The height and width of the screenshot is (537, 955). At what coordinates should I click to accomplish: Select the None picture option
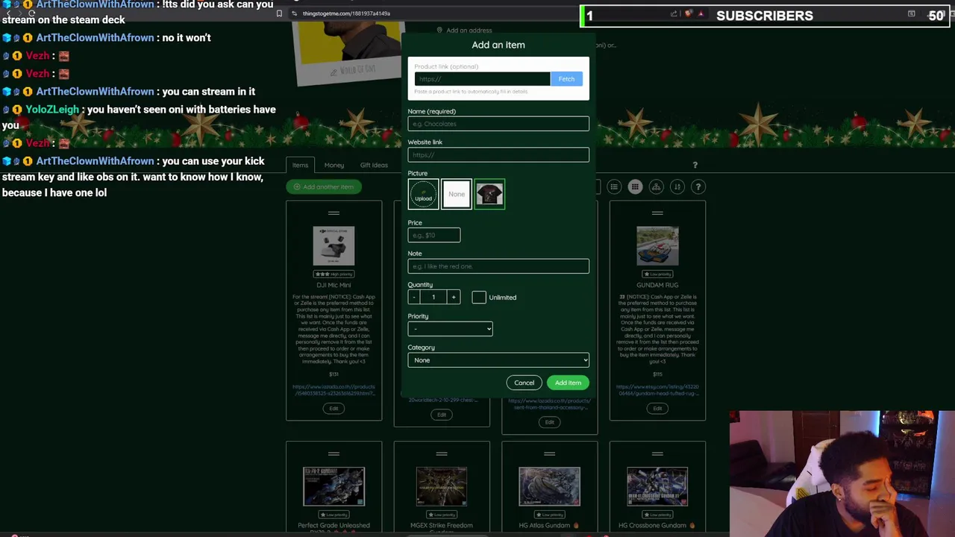pos(457,195)
